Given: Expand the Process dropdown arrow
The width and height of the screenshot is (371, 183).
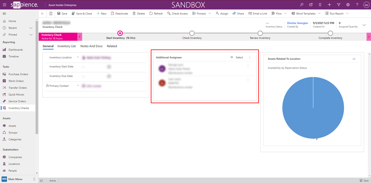Looking at the screenshot, I should [210, 14].
